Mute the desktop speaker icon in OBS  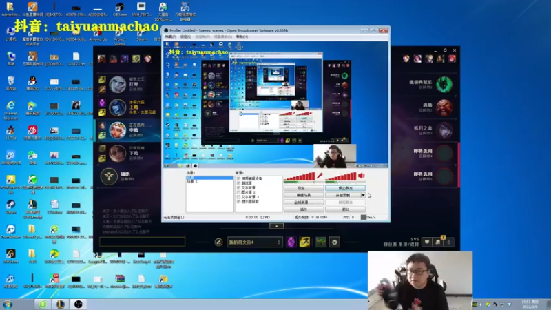click(362, 176)
